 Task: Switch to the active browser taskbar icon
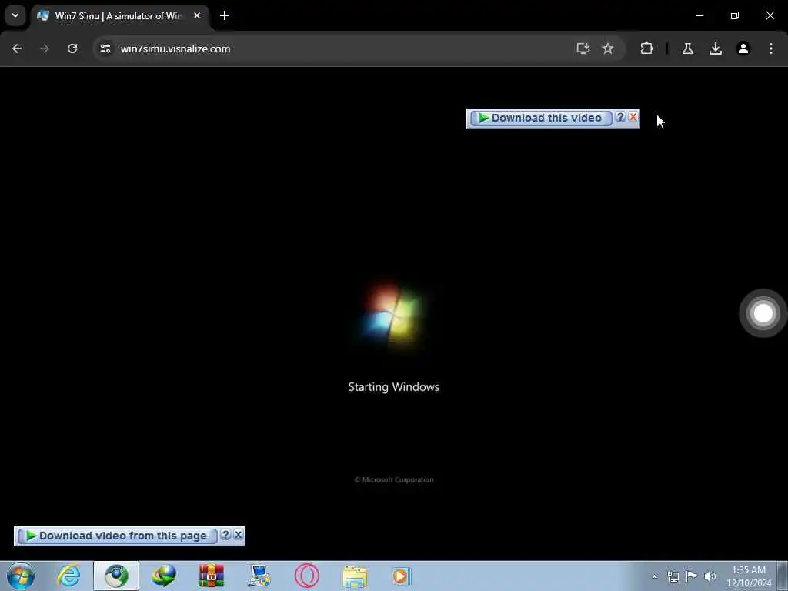tap(116, 576)
